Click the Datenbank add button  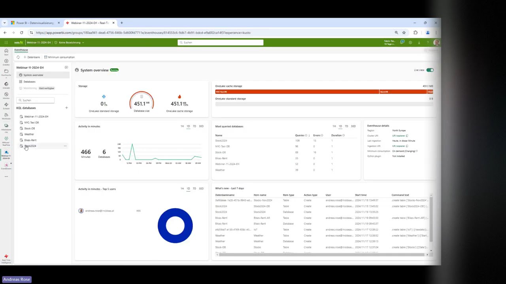click(x=32, y=57)
